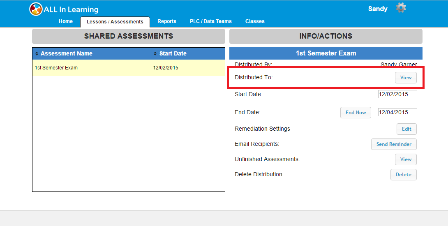Go to the Home tab

tap(66, 21)
